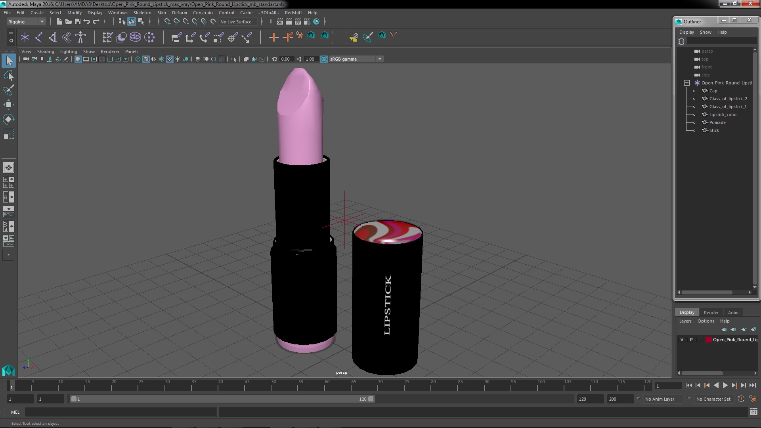Toggle layer playback P box
The width and height of the screenshot is (761, 428).
[691, 340]
